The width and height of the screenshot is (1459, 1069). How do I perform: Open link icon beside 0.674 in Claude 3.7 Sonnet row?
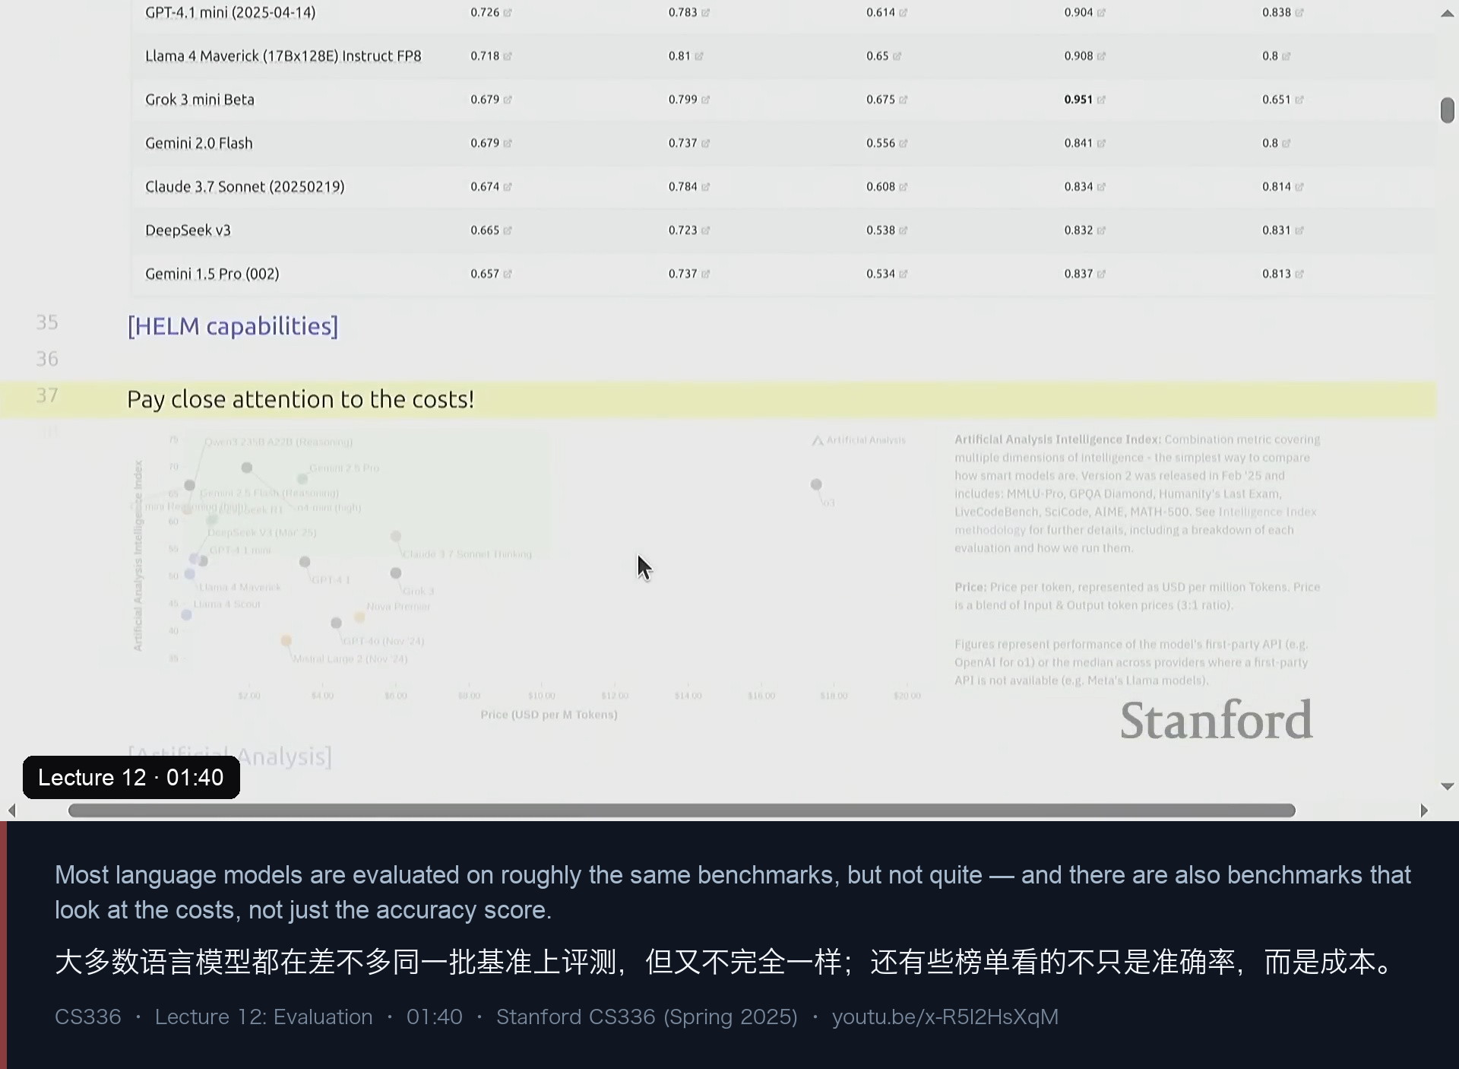508,187
